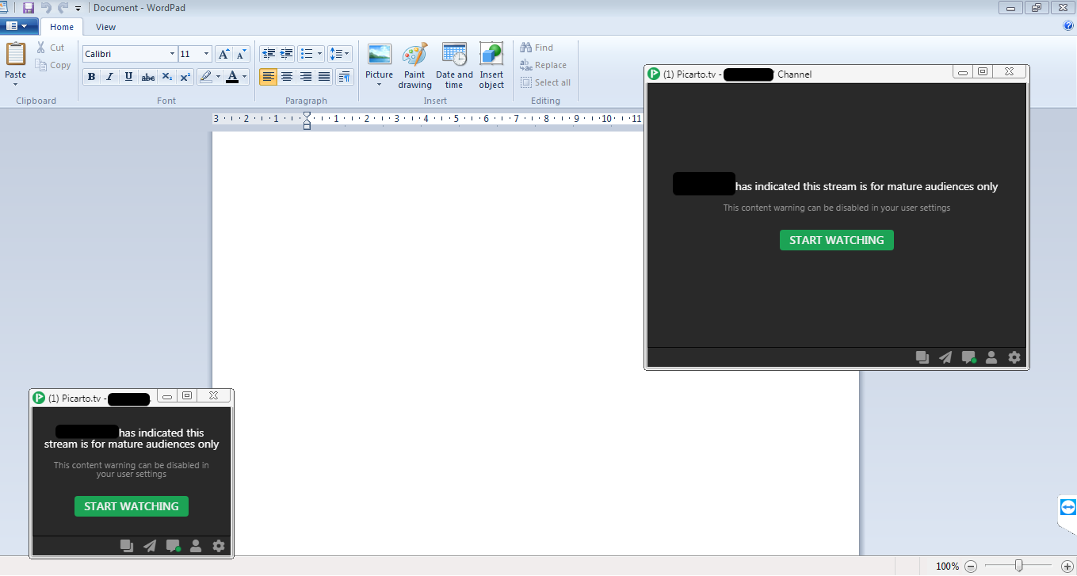Apply the font color A swatch
This screenshot has width=1077, height=576.
point(232,77)
